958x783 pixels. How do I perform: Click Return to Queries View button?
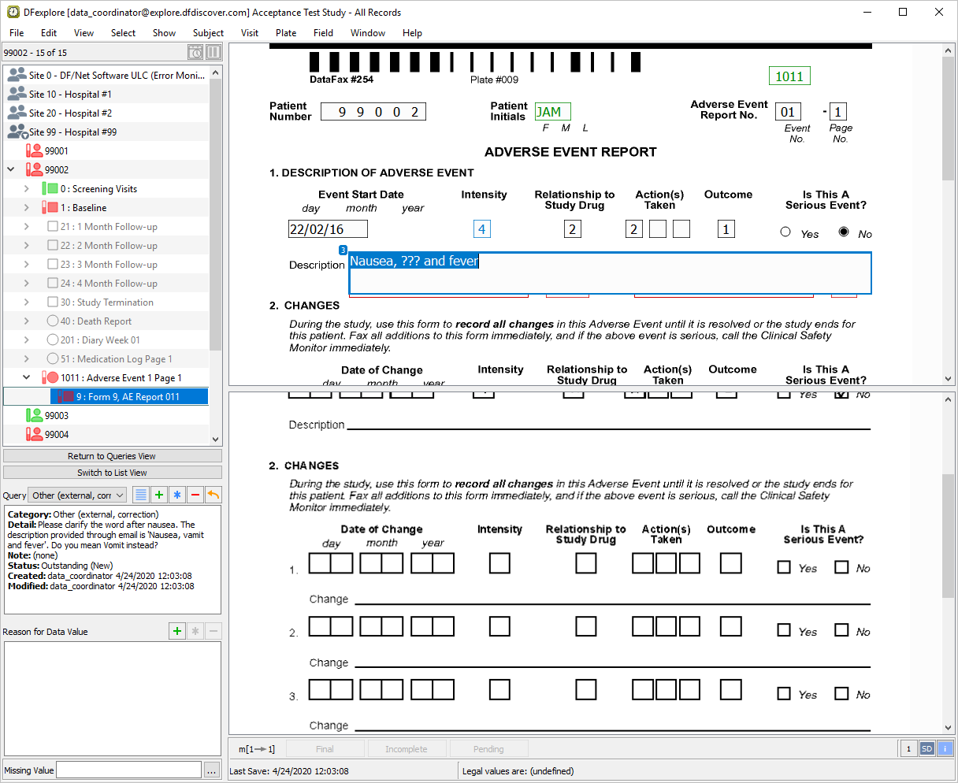(112, 456)
